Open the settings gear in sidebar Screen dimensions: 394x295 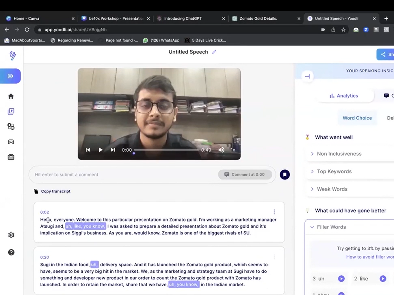(11, 235)
